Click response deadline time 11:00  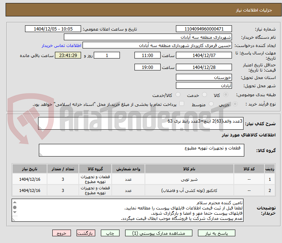(148, 55)
